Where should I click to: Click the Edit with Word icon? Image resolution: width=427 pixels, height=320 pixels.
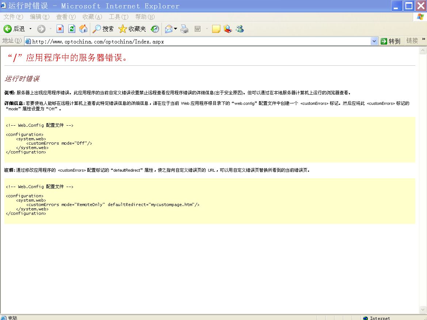pos(198,28)
